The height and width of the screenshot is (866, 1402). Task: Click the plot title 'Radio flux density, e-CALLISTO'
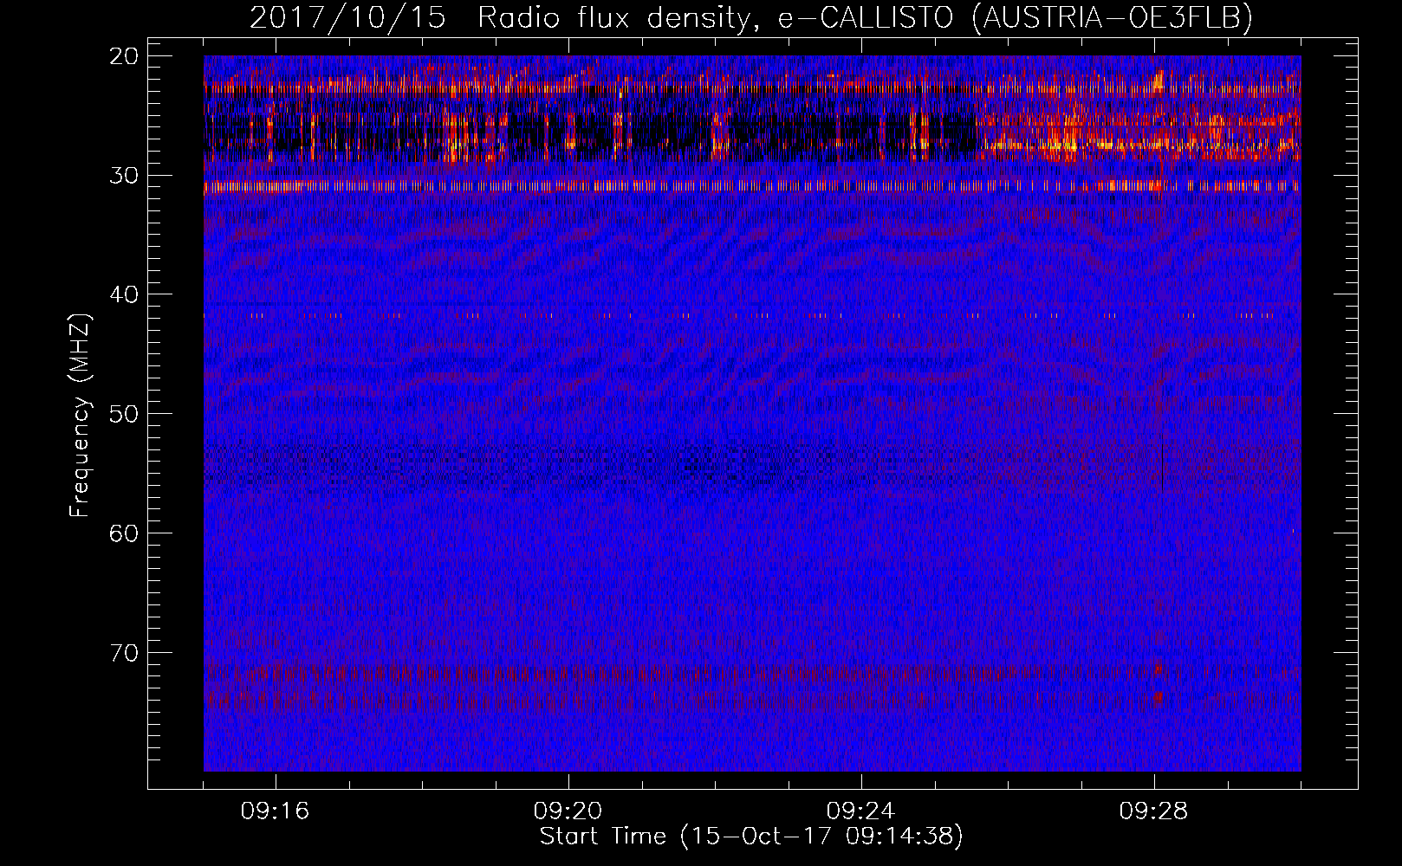click(716, 18)
